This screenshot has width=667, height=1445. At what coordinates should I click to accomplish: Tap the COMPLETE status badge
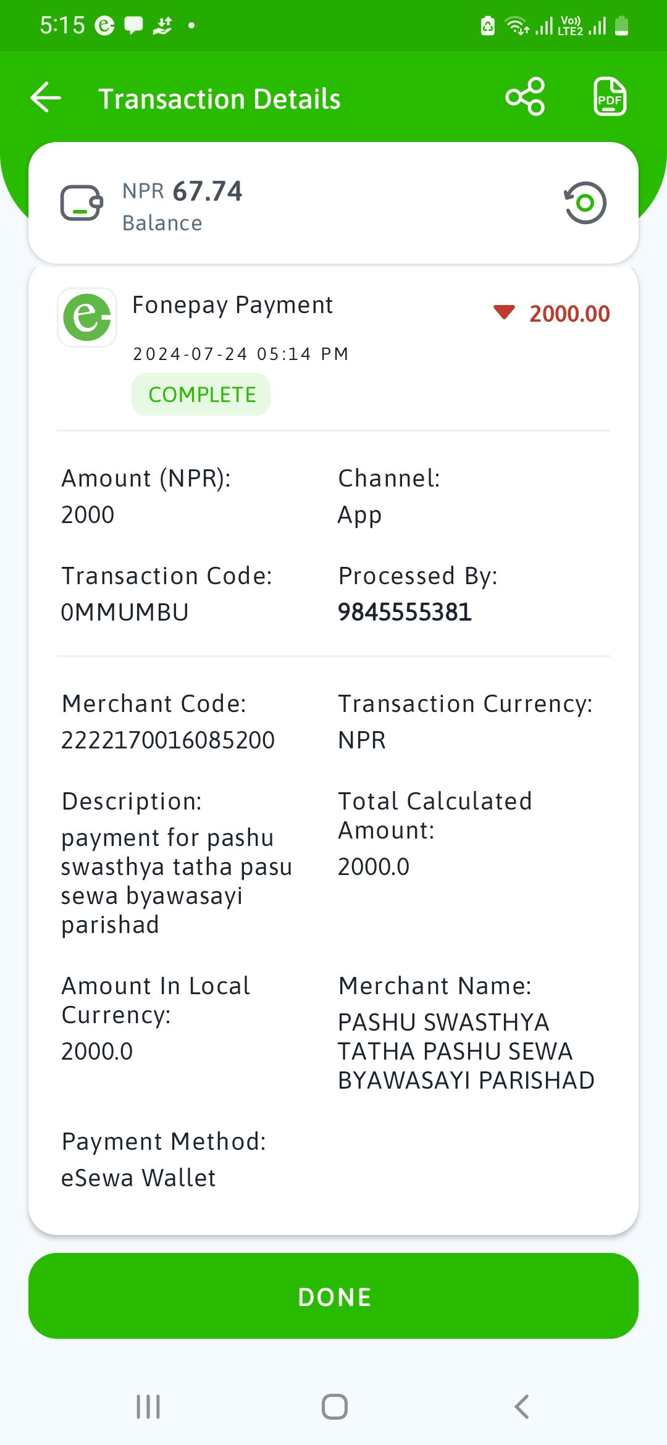pyautogui.click(x=201, y=395)
